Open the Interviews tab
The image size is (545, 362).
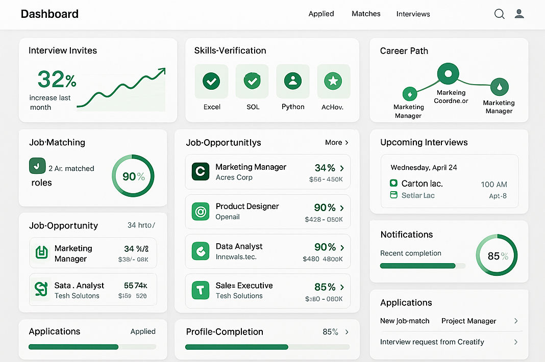(x=413, y=14)
